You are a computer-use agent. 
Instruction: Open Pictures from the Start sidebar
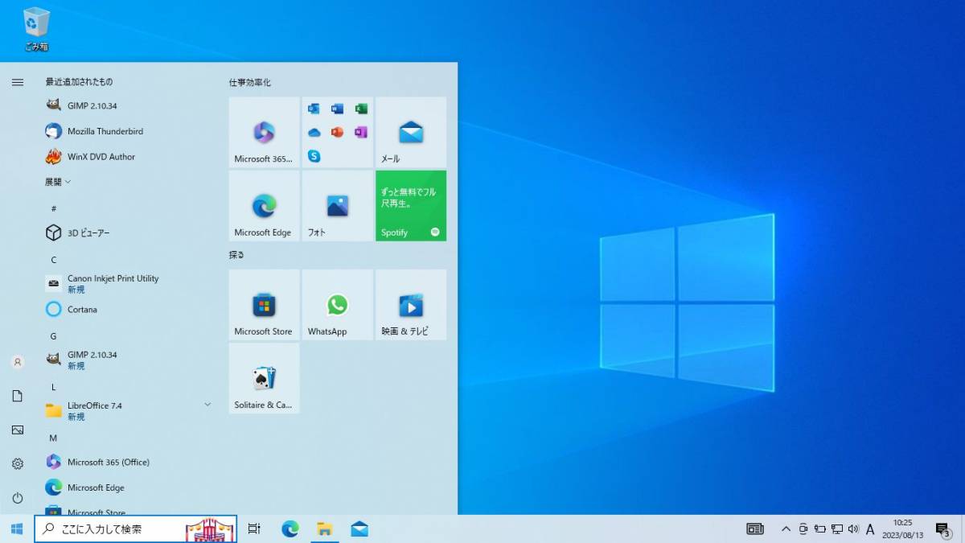coord(18,430)
